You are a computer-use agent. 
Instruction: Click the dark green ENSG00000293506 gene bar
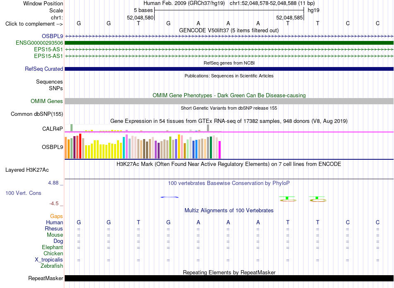[229, 43]
